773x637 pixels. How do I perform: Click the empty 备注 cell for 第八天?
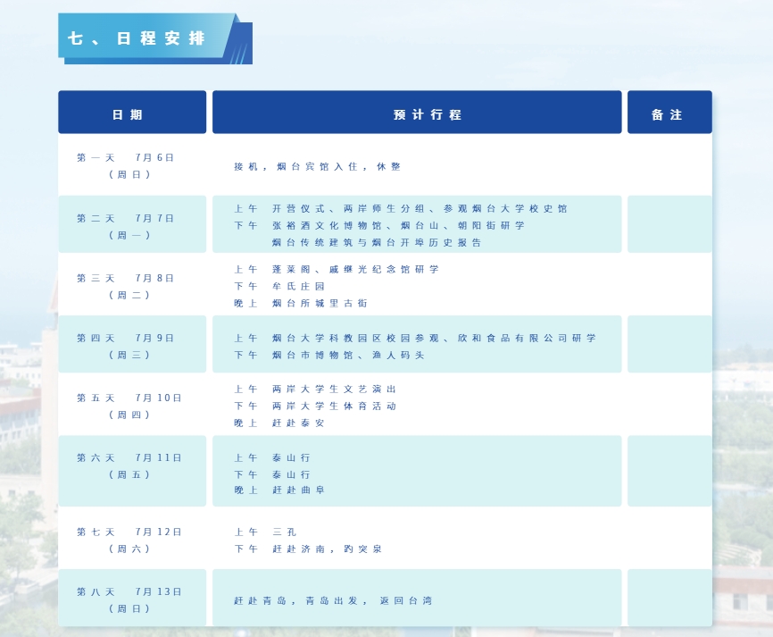pos(669,598)
